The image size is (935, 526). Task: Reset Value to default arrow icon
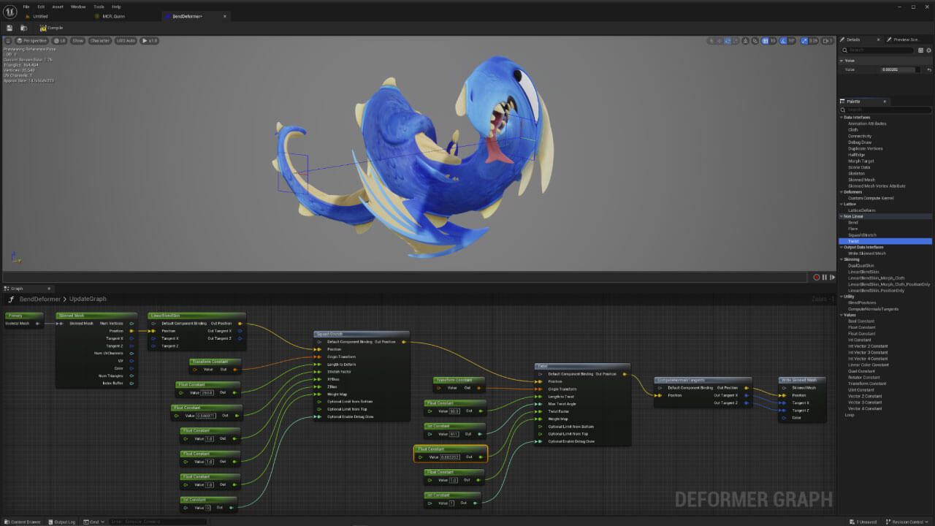[x=928, y=69]
